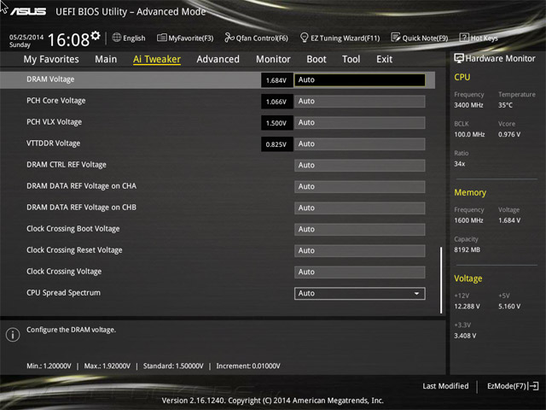This screenshot has height=410, width=546.
Task: Select the CPU Spread Spectrum label
Action: coord(63,293)
